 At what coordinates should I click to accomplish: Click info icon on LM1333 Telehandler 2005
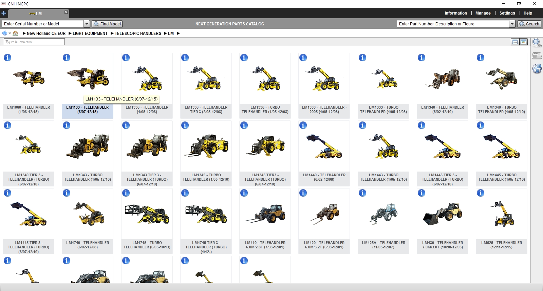303,58
